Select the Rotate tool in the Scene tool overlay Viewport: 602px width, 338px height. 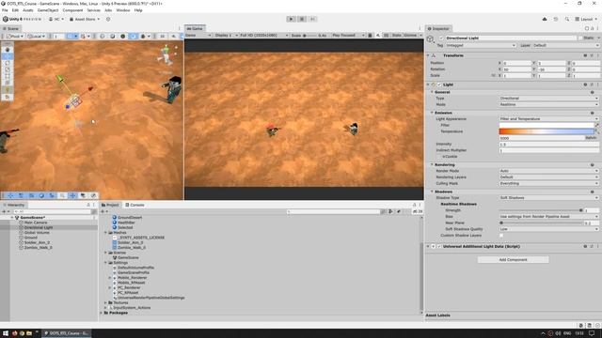(8, 63)
